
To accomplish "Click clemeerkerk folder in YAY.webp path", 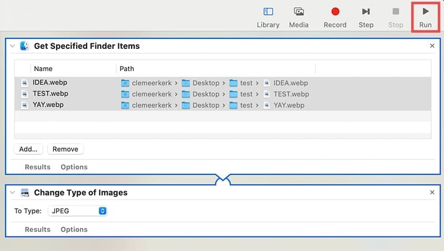I will coord(146,106).
